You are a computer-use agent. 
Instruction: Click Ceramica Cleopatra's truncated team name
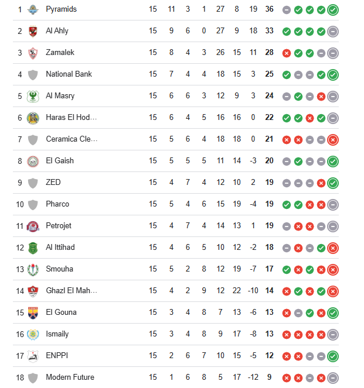pyautogui.click(x=72, y=139)
